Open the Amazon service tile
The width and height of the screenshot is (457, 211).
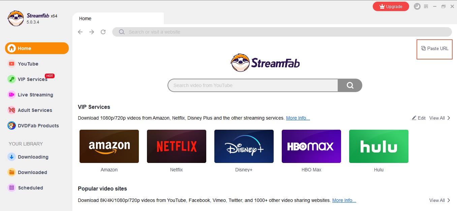[x=109, y=146]
